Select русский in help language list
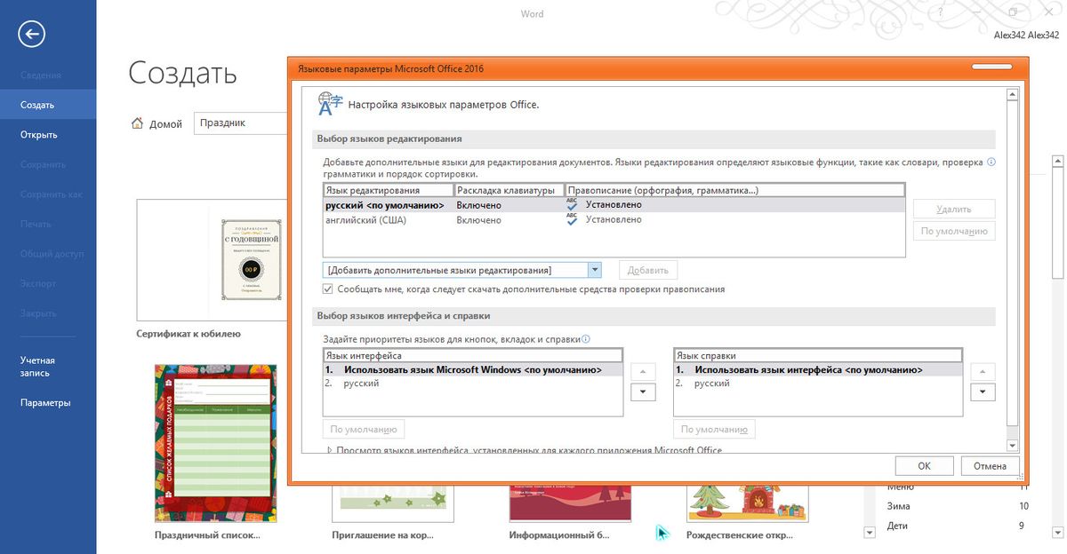 818,384
